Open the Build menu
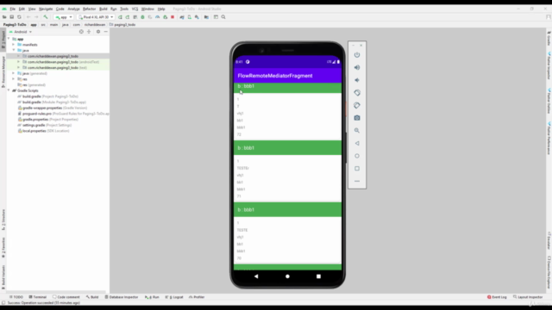The image size is (552, 310). click(x=103, y=9)
